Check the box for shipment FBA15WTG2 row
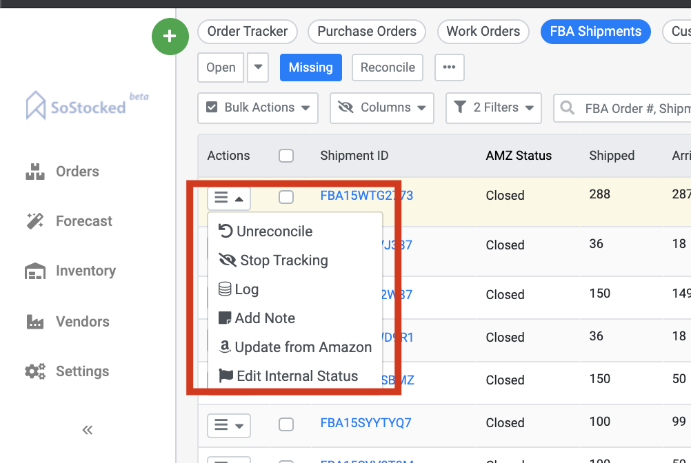This screenshot has height=463, width=691. click(x=286, y=197)
